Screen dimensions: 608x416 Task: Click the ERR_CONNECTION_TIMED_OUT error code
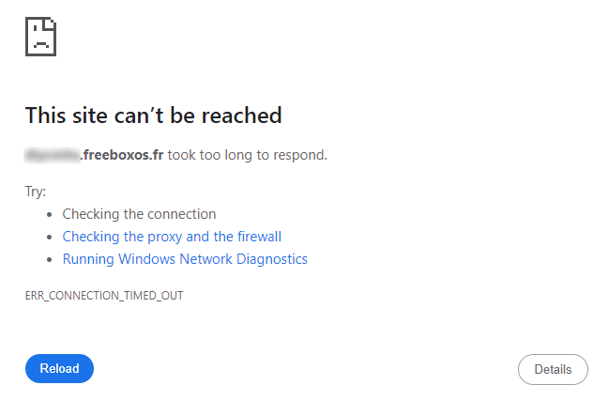point(104,296)
